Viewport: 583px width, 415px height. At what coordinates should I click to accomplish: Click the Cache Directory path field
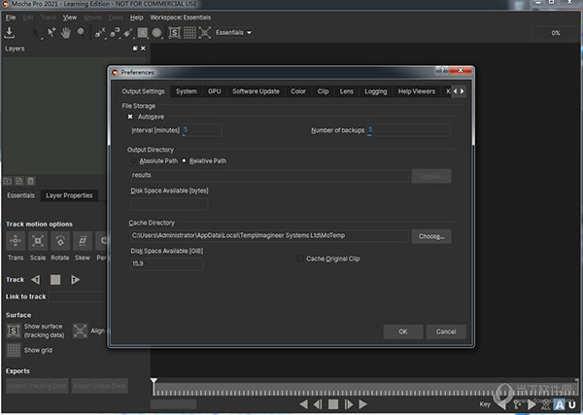(269, 236)
